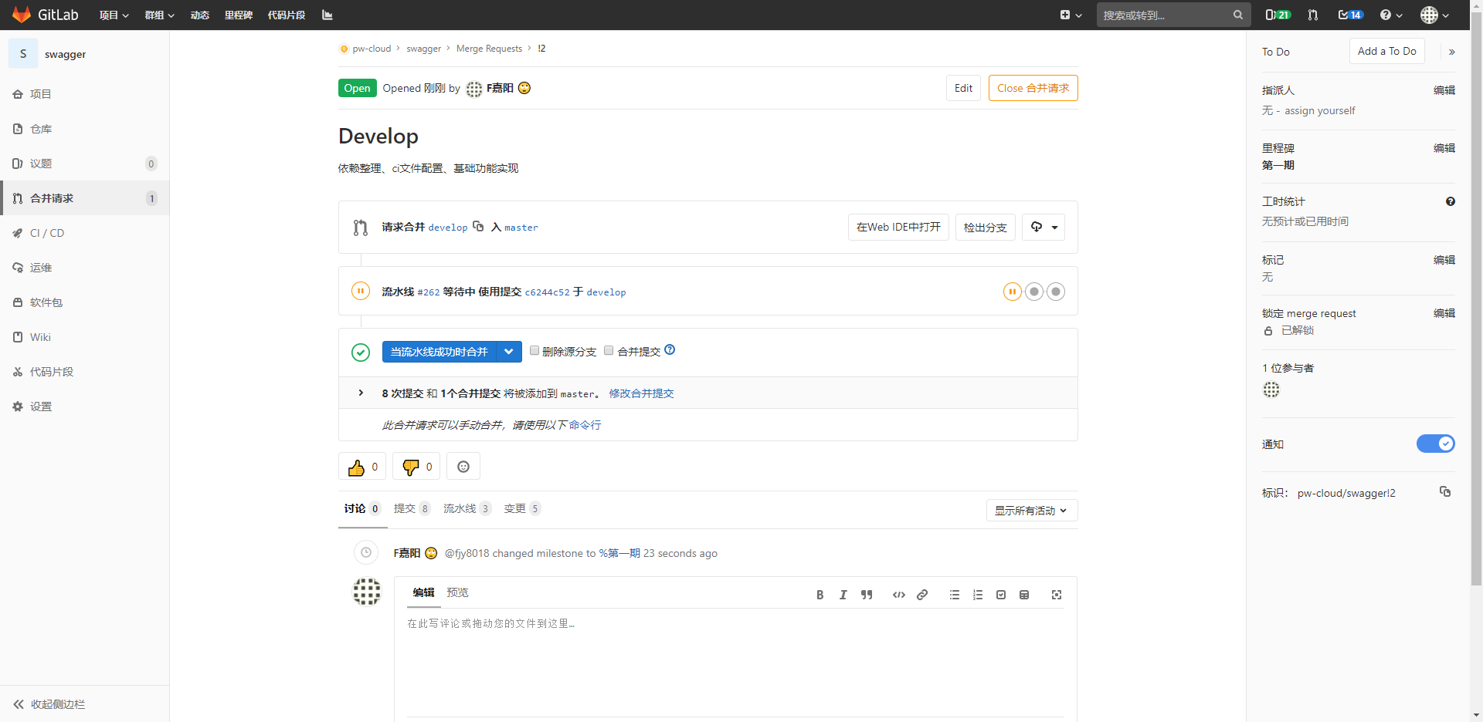Image resolution: width=1483 pixels, height=722 pixels.
Task: Check the 合并提交 squash checkbox
Action: [609, 351]
